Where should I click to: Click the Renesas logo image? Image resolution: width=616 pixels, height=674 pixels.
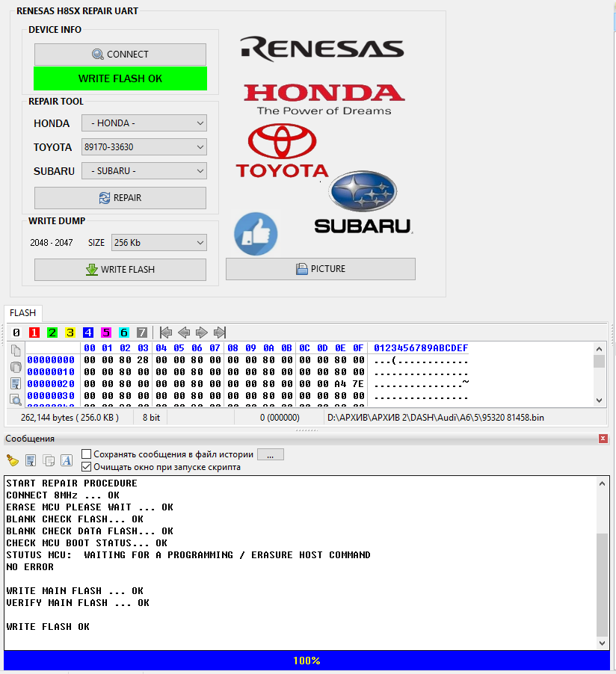click(x=322, y=49)
